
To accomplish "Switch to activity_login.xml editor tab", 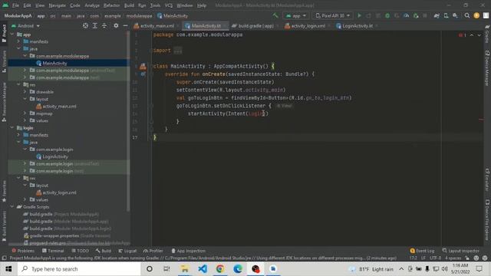I will (x=308, y=25).
